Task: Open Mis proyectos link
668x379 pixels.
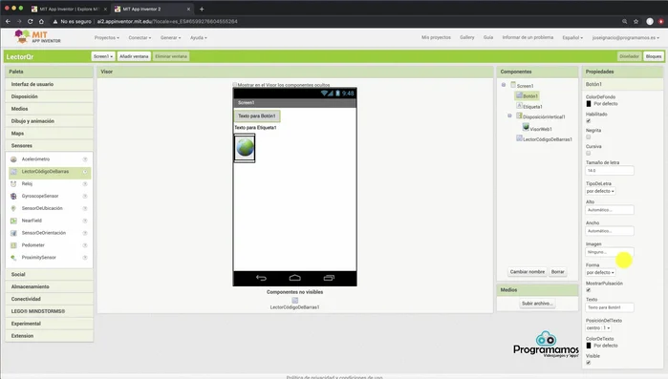Action: click(436, 37)
